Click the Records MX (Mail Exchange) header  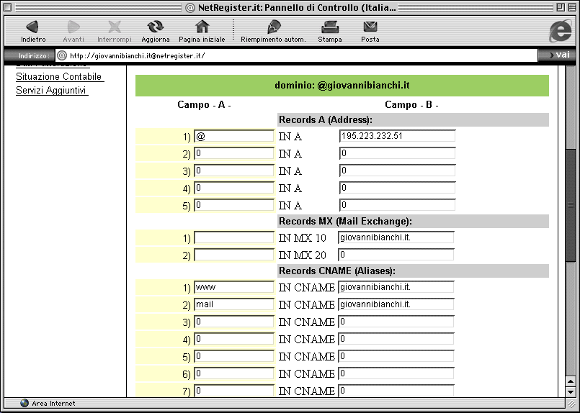(x=413, y=222)
